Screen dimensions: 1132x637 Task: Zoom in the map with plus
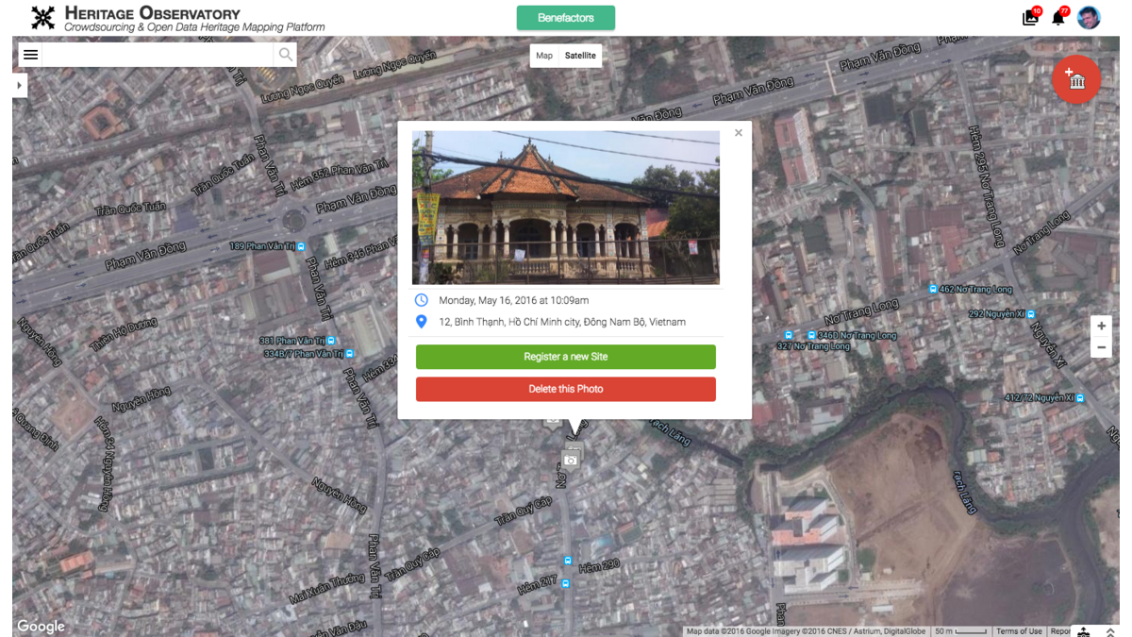click(1101, 326)
